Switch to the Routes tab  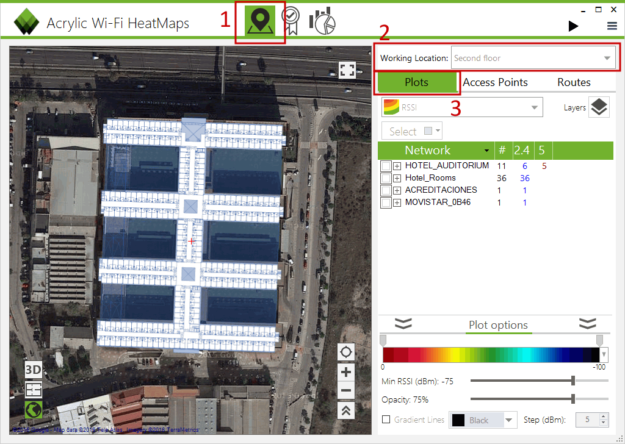pos(574,82)
